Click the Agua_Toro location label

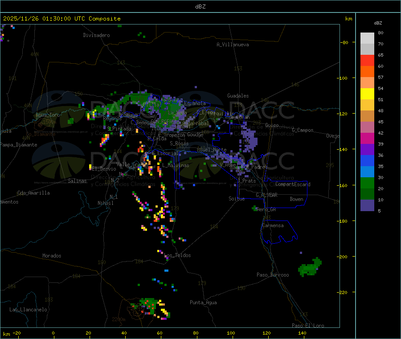[48, 115]
